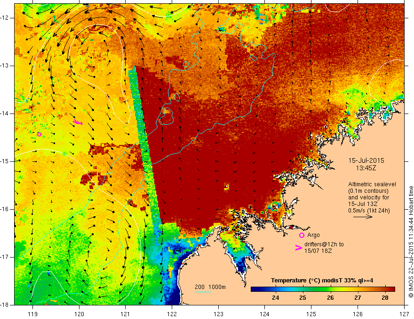This screenshot has height=319, width=414.
Task: Click latitude axis label -17
Action: coord(5,257)
